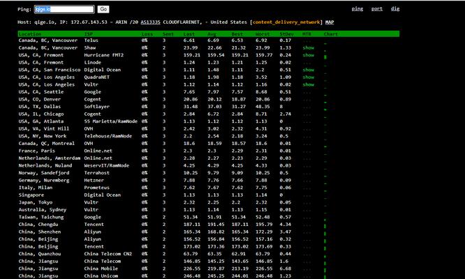465x279 pixels.
Task: Open the dig tool link
Action: (395, 9)
